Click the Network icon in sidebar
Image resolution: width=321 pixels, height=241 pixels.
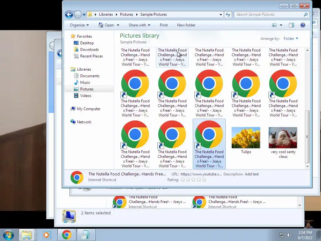tap(73, 122)
